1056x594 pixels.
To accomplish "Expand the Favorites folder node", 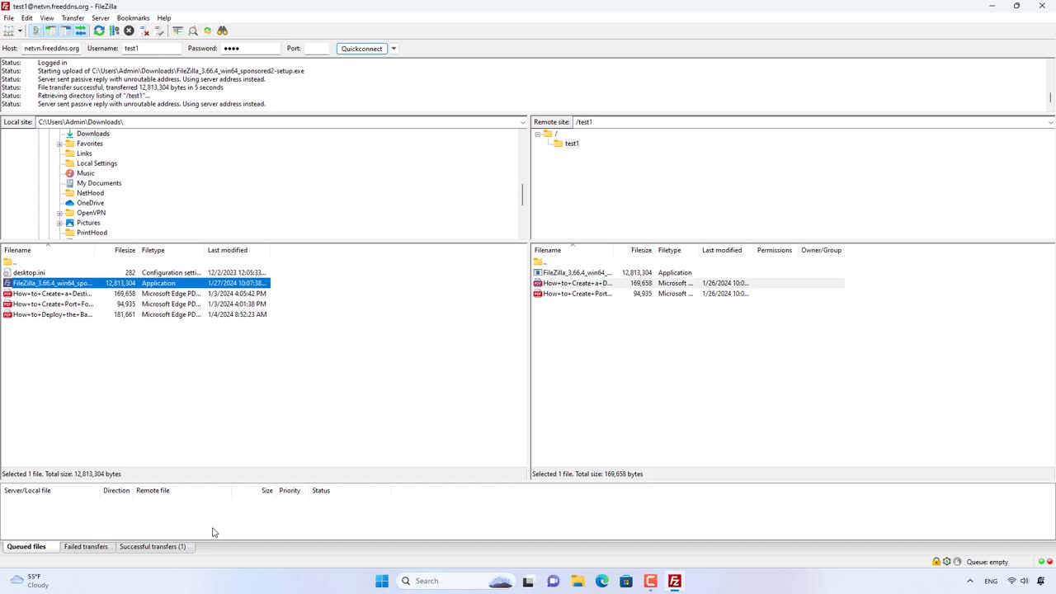I will point(59,144).
